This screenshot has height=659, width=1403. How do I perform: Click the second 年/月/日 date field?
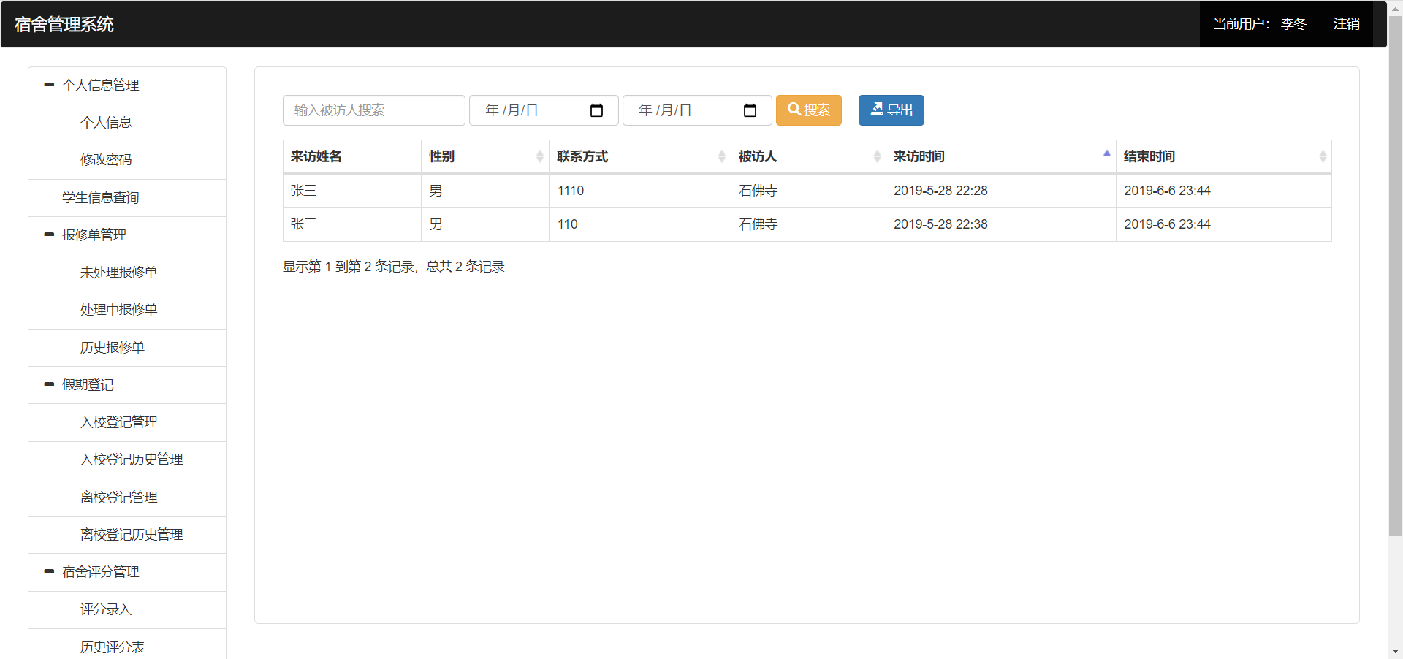pos(697,110)
